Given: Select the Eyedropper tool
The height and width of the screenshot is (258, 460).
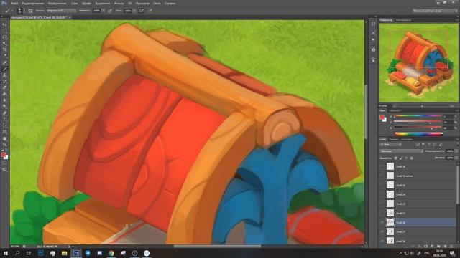Looking at the screenshot, I should tap(4, 56).
